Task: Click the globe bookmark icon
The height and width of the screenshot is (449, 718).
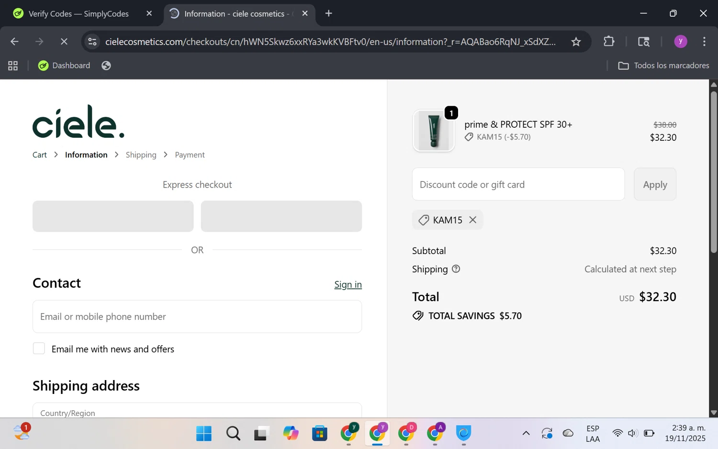Action: click(x=106, y=66)
